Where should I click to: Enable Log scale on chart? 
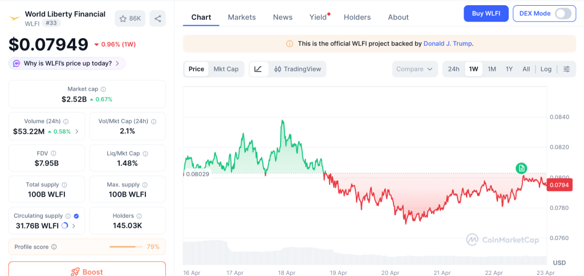click(x=546, y=69)
